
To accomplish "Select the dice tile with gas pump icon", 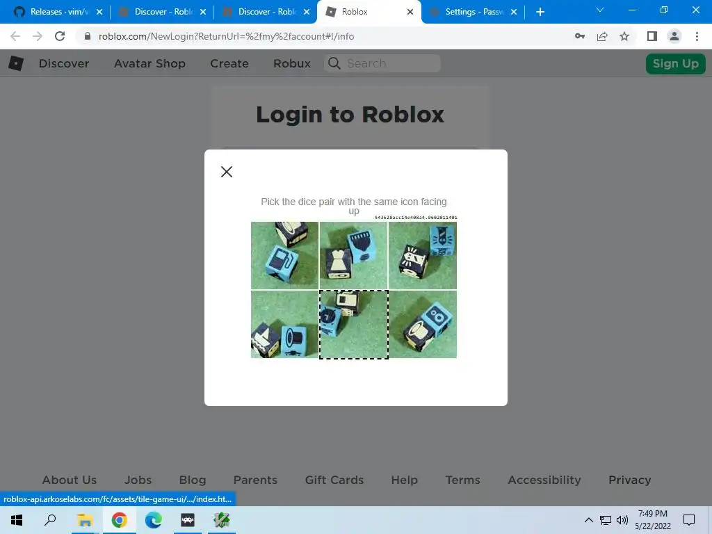I will [x=284, y=255].
